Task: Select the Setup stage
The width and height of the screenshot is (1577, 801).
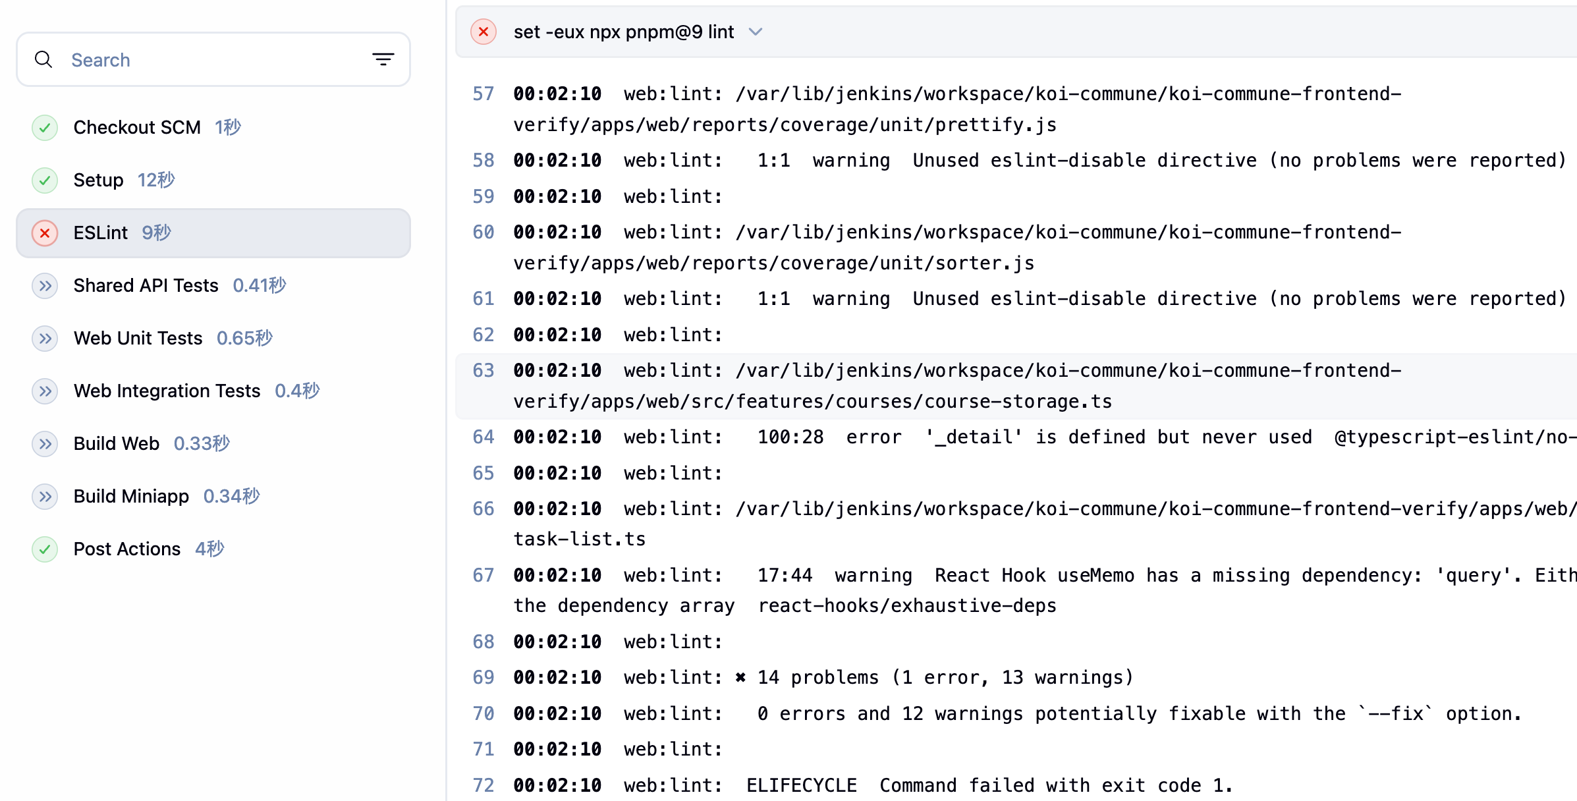Action: [x=99, y=180]
